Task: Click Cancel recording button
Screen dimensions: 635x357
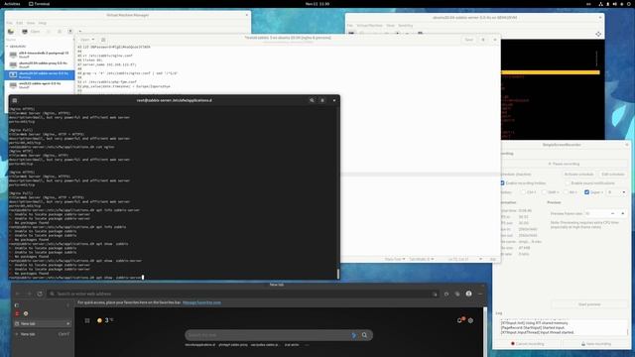Action: 528,344
